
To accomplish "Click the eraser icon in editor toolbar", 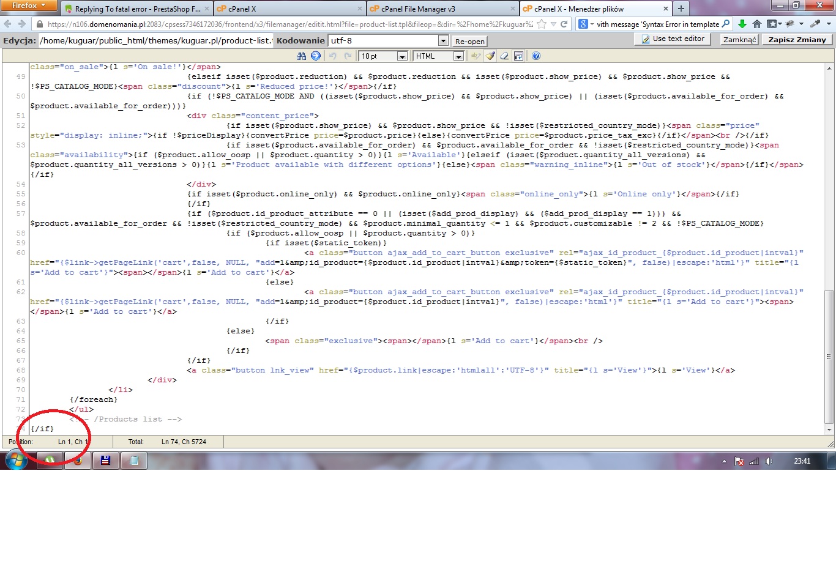I will (504, 56).
